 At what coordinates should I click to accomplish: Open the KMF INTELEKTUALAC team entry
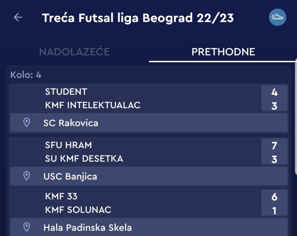coord(93,105)
